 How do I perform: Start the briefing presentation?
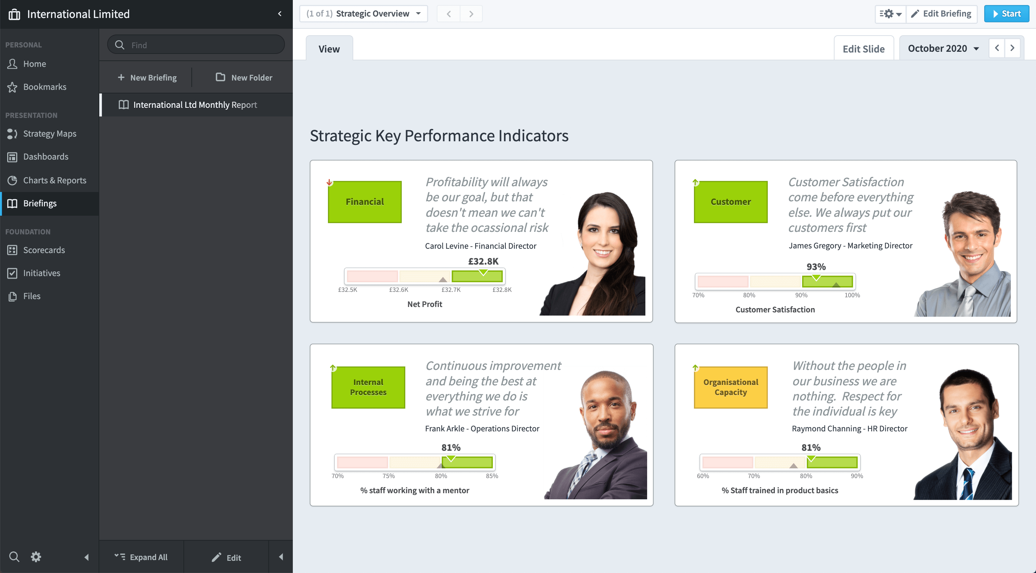(1006, 14)
